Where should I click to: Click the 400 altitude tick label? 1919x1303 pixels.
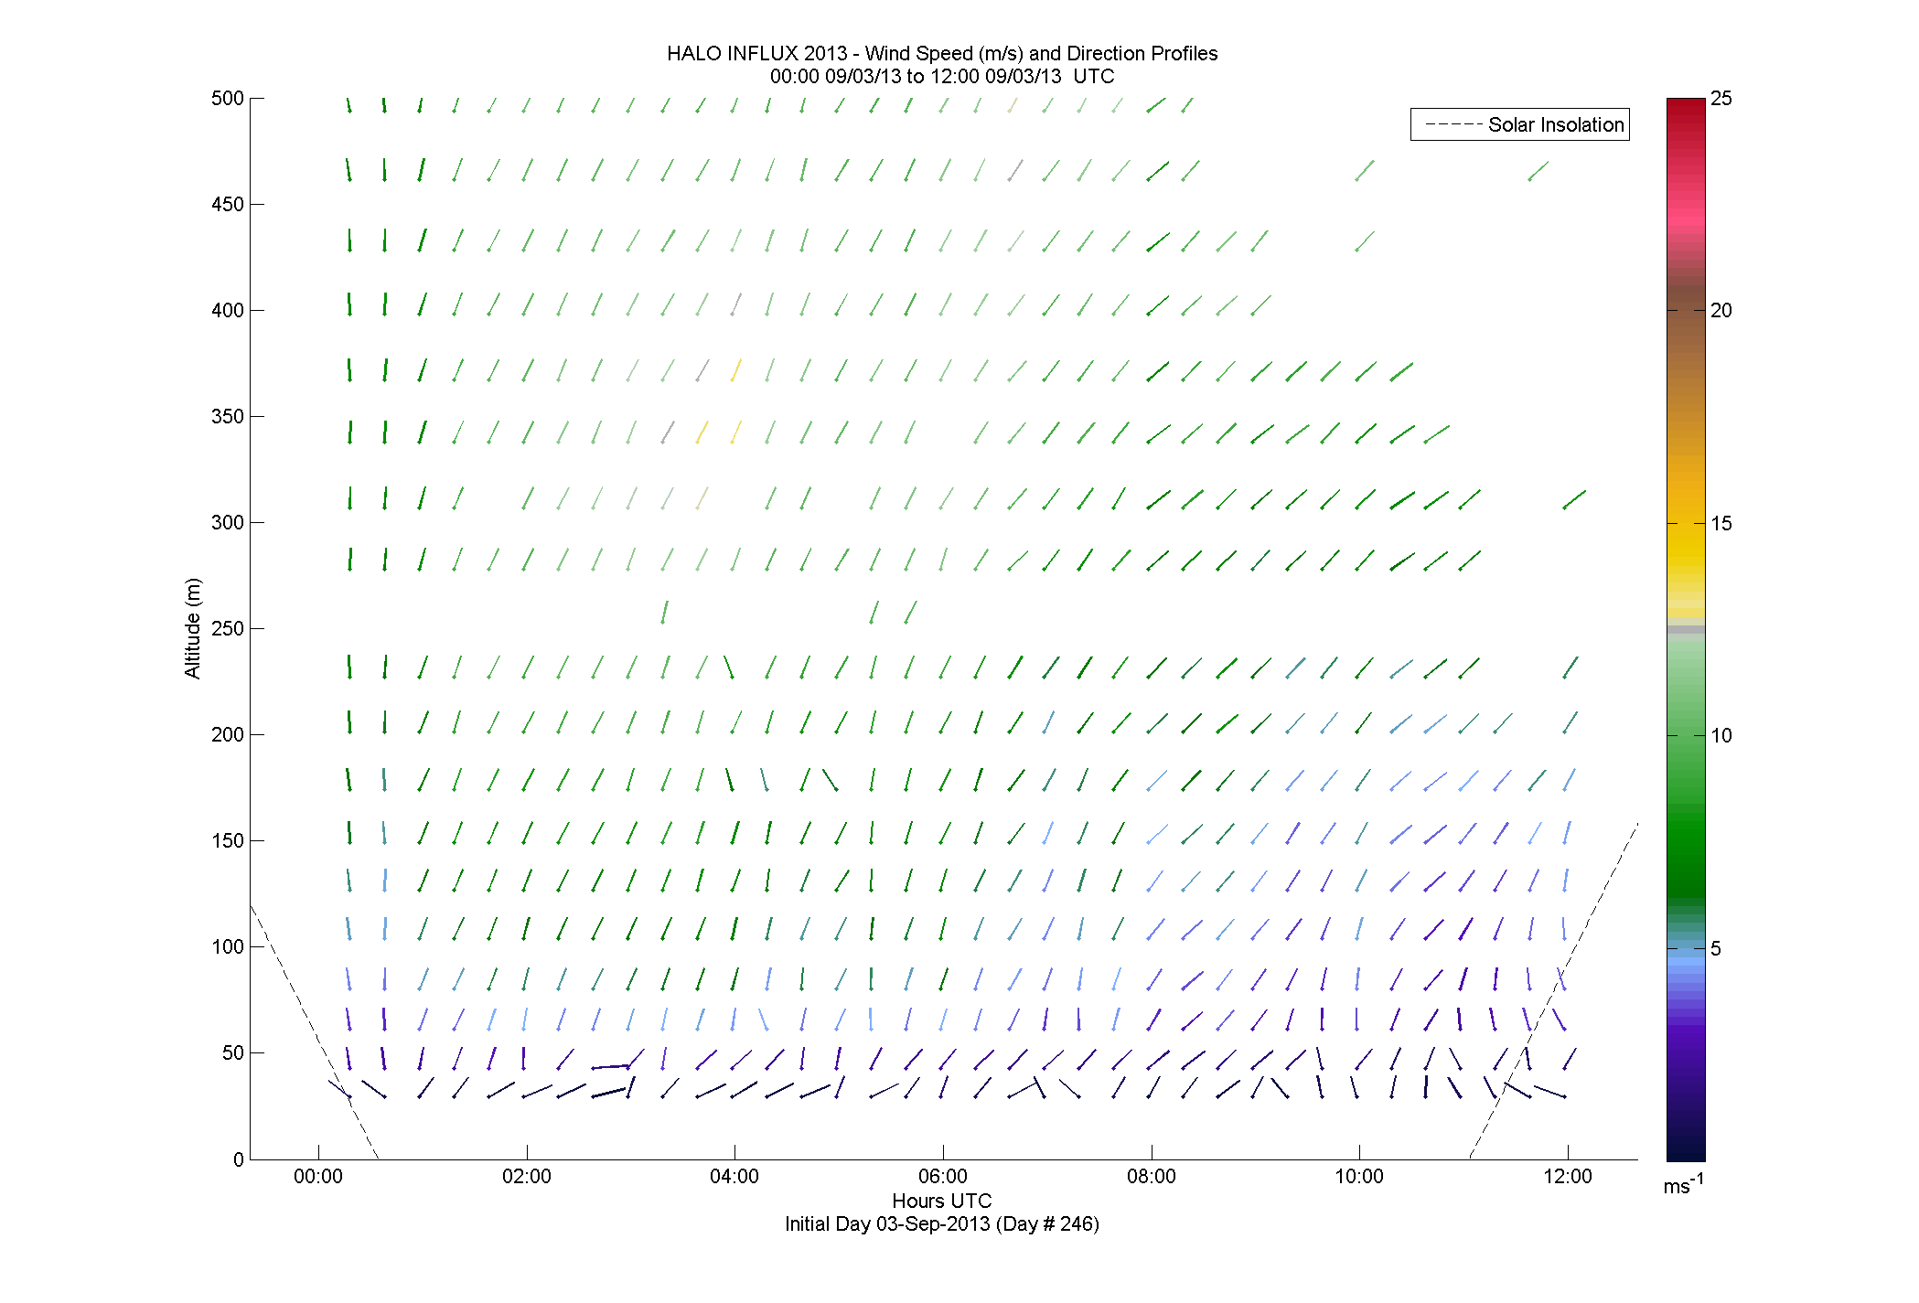[227, 310]
